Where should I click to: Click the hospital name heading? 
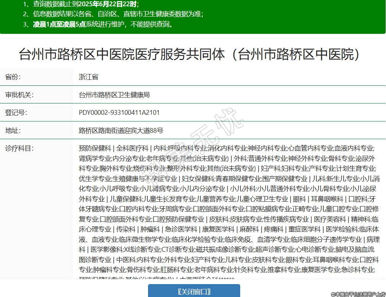189,54
